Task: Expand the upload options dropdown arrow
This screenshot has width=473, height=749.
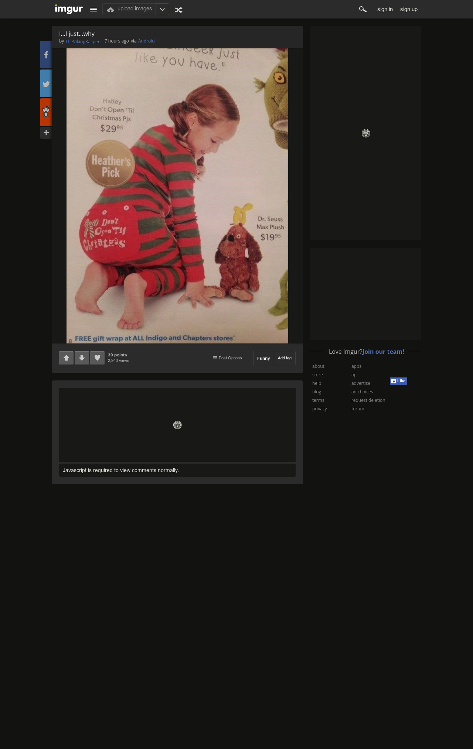Action: (162, 9)
